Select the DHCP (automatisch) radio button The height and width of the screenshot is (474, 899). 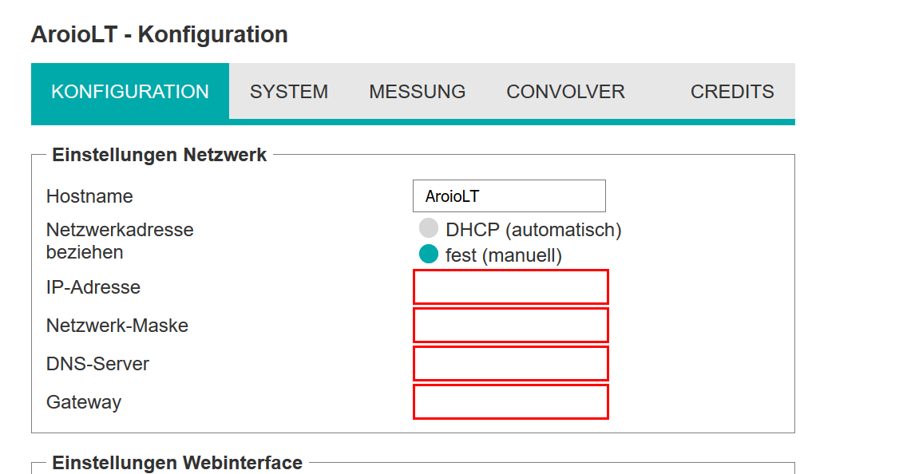pos(428,228)
